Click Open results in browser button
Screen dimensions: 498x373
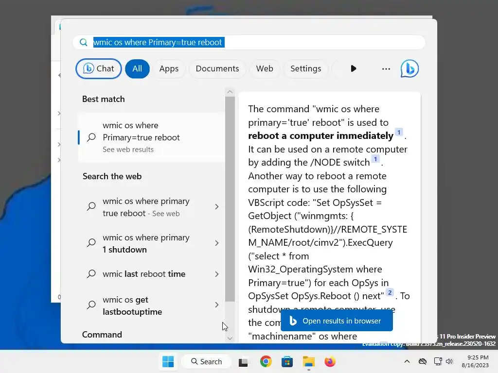pyautogui.click(x=337, y=321)
